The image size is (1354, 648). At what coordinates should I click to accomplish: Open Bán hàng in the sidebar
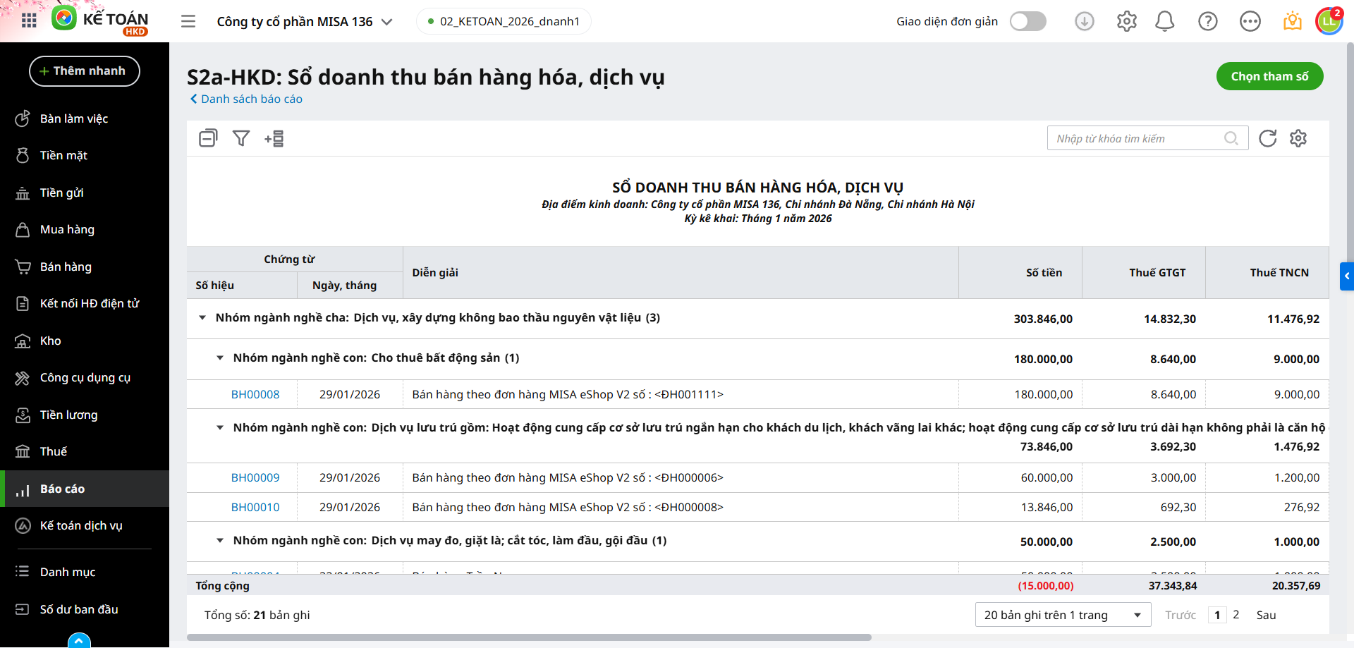coord(66,267)
